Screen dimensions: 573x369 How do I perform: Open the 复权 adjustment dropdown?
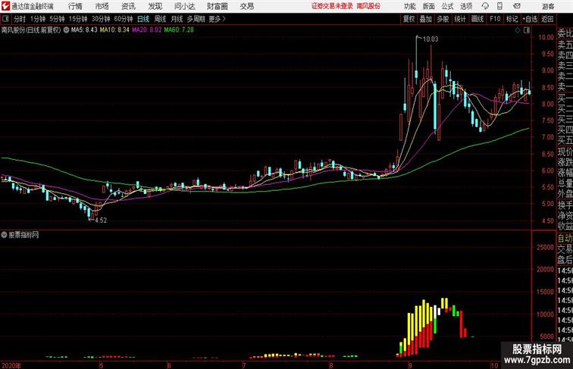(x=409, y=19)
